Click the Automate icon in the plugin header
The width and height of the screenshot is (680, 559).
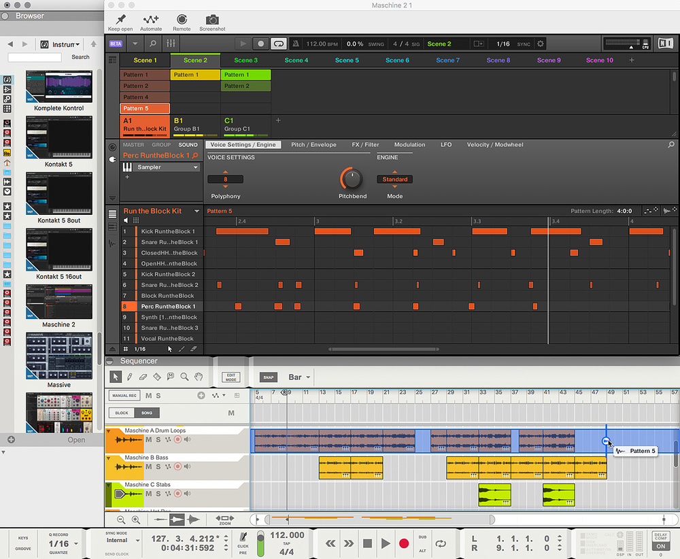[x=150, y=20]
